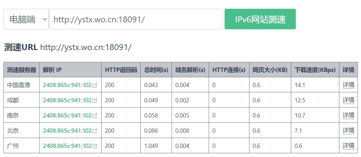Image resolution: width=361 pixels, height=157 pixels.
Task: Select download speed value 12.5
Action: (x=300, y=100)
